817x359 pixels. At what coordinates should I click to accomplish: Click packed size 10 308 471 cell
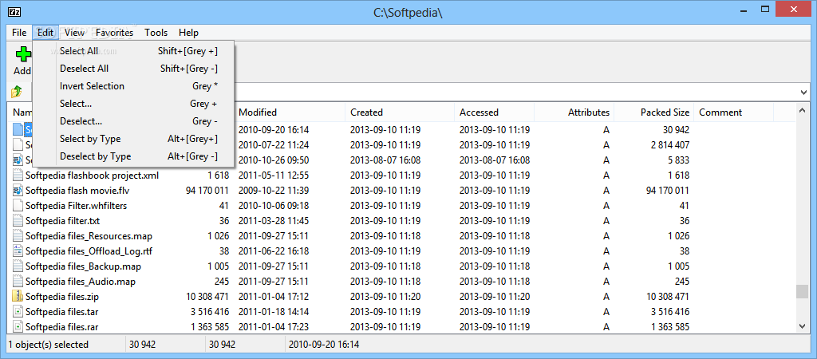(668, 297)
